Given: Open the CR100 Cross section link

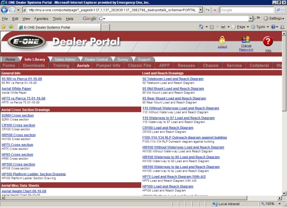Looking at the screenshot, I should point(18,125).
